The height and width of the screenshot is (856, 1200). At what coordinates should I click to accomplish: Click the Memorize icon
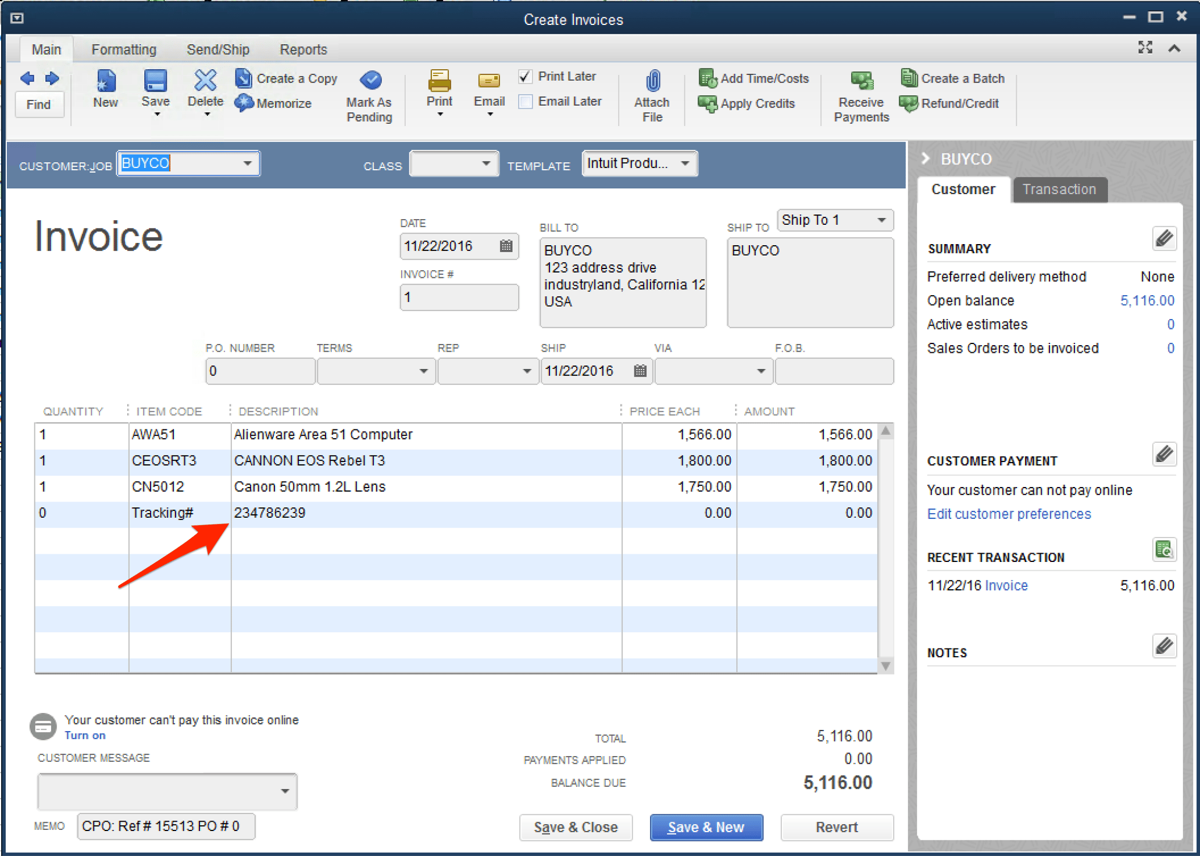(244, 103)
